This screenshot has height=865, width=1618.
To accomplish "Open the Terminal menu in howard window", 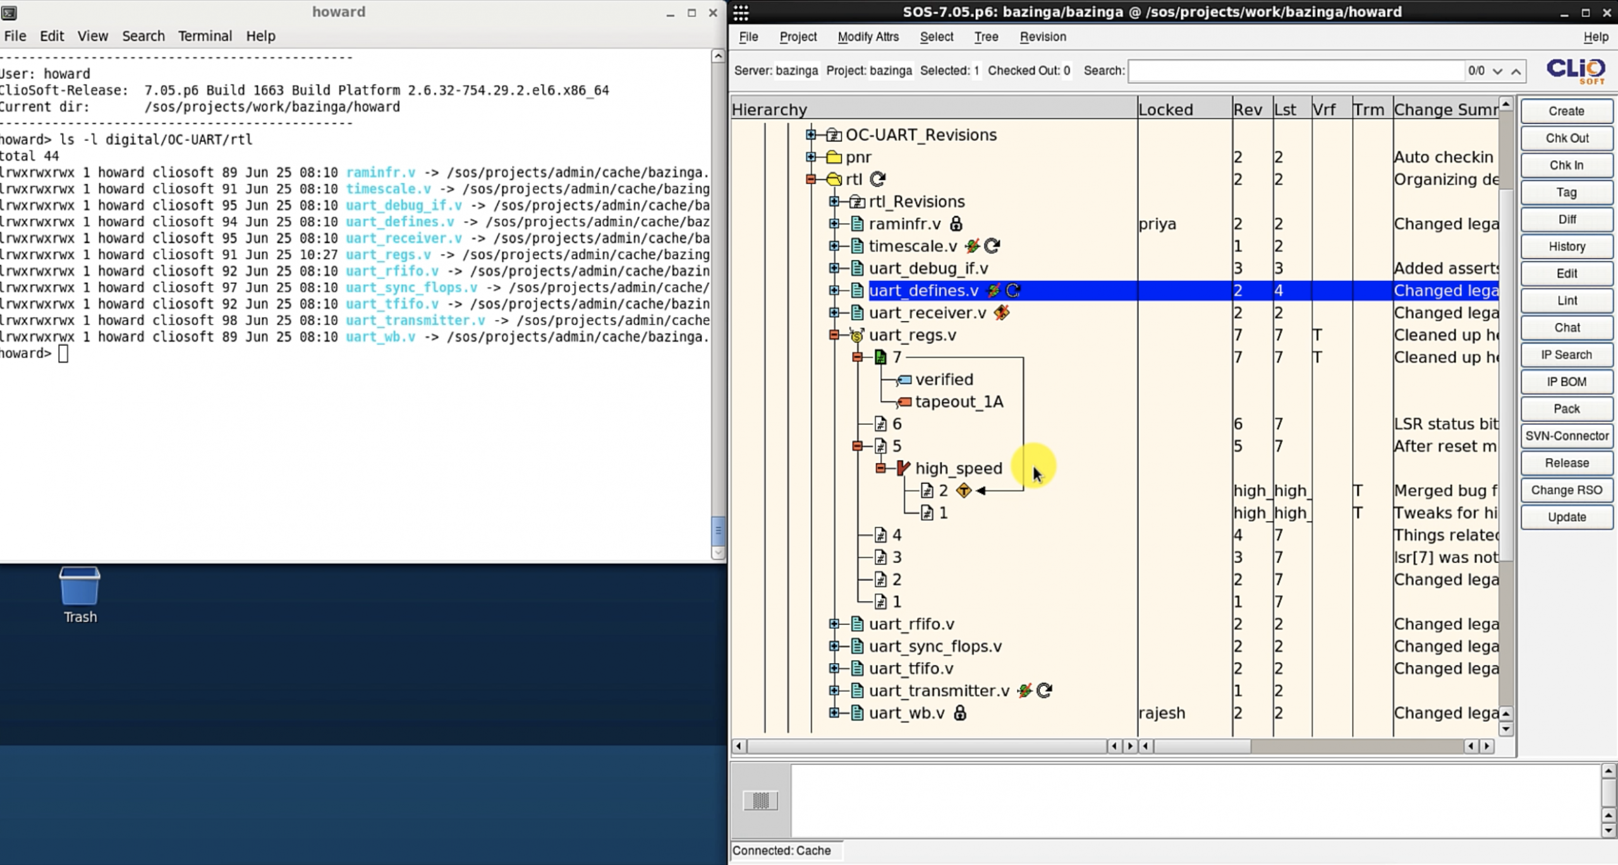I will 205,36.
